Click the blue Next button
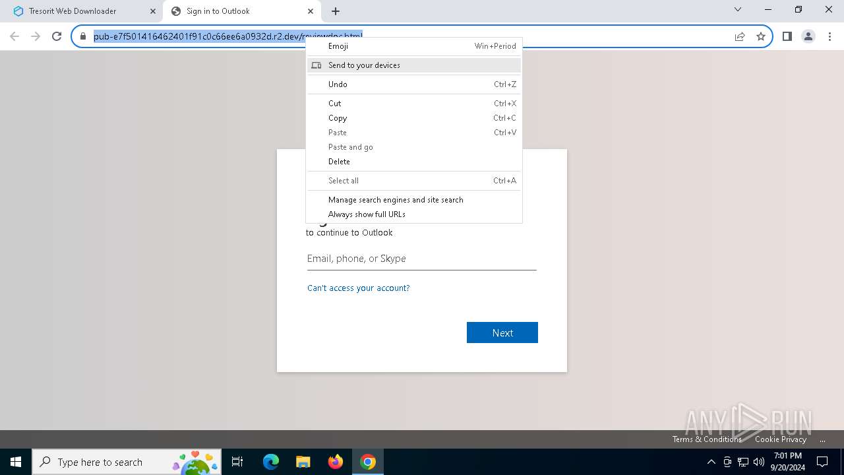844x475 pixels. pyautogui.click(x=502, y=332)
